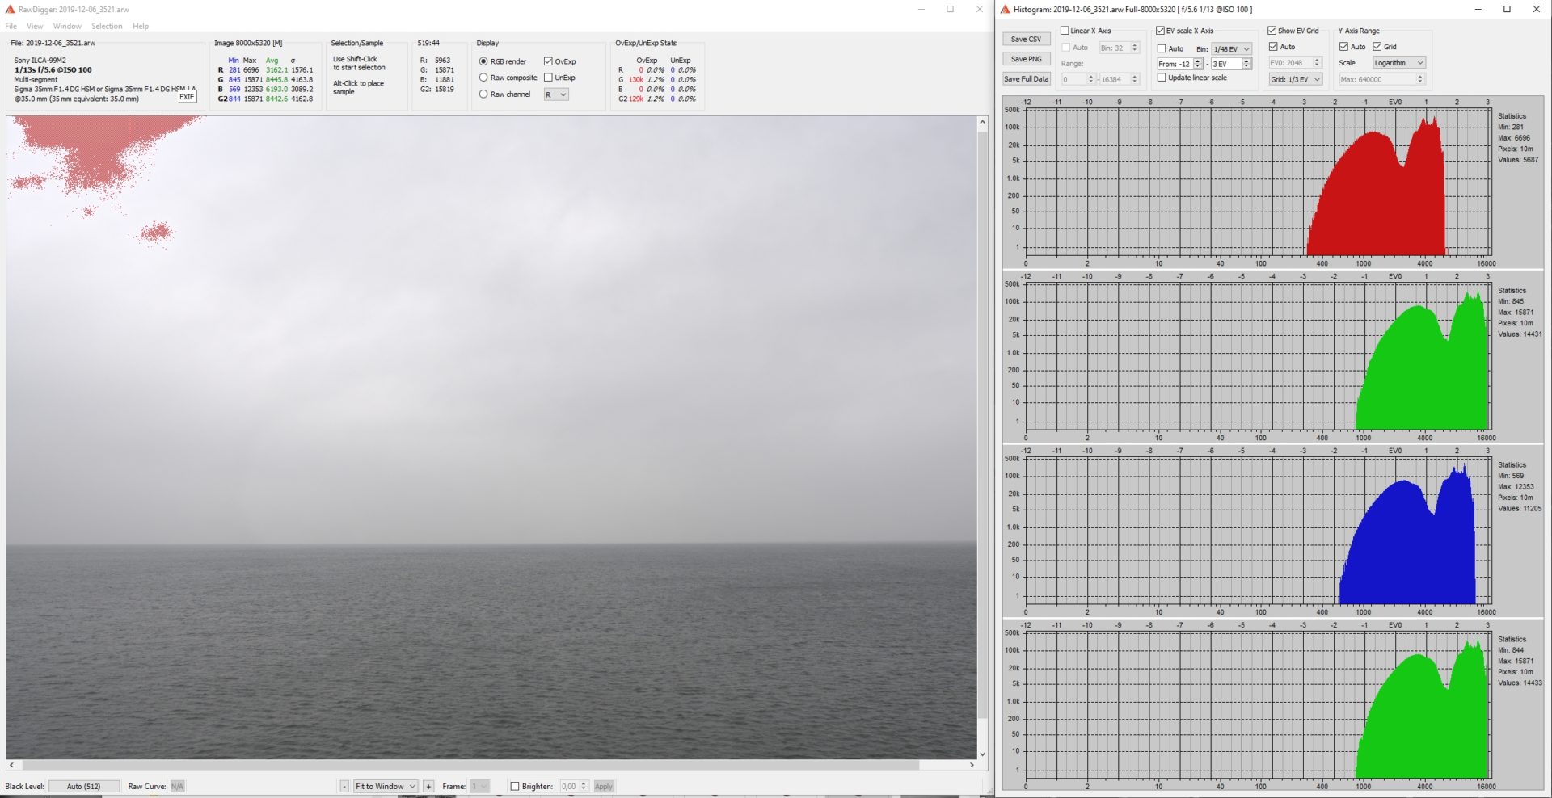
Task: Click the image scroll-down arrow
Action: tap(982, 754)
